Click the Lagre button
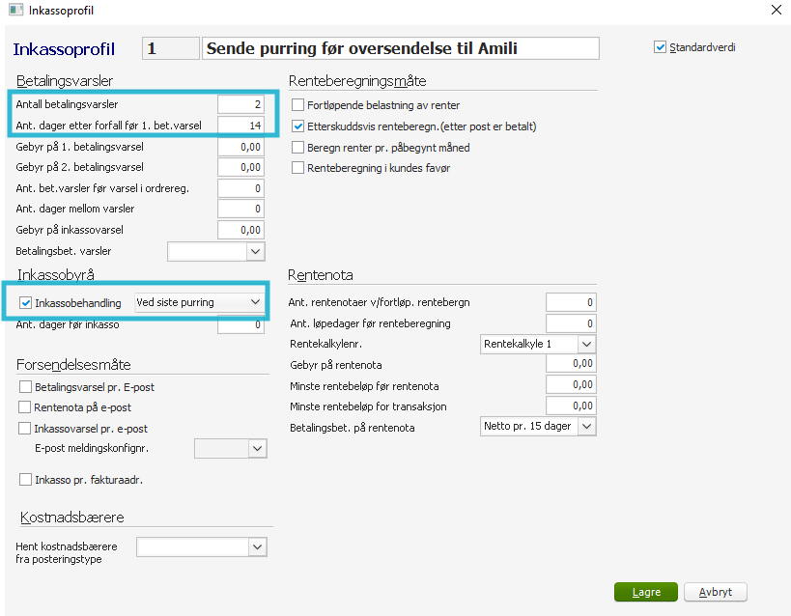This screenshot has width=791, height=616. pos(646,592)
